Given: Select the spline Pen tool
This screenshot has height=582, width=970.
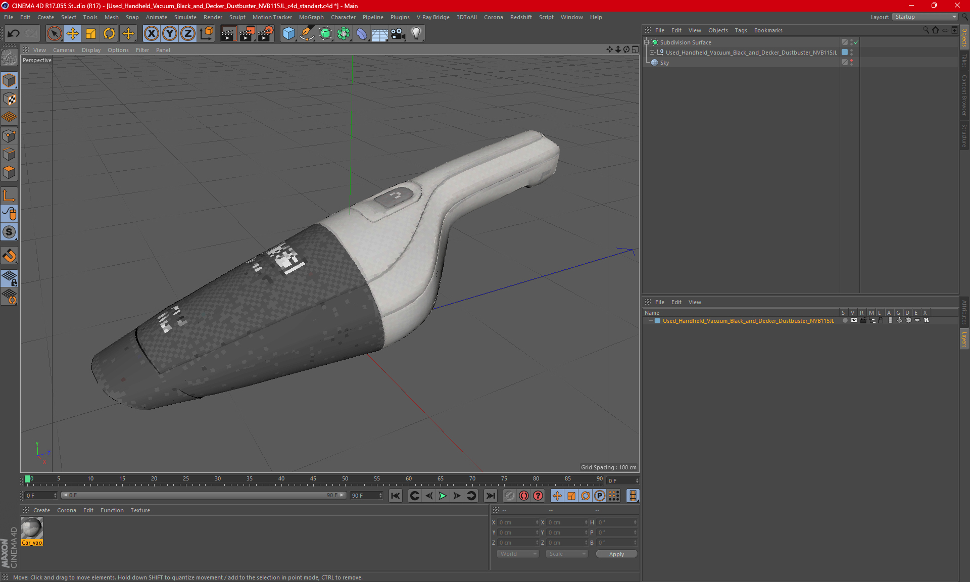Looking at the screenshot, I should 307,34.
